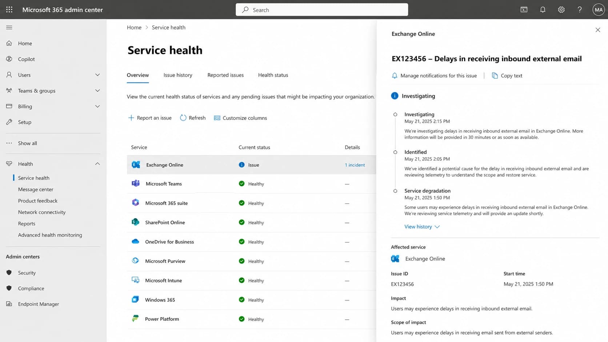Image resolution: width=608 pixels, height=342 pixels.
Task: Open Customize columns
Action: click(x=240, y=118)
